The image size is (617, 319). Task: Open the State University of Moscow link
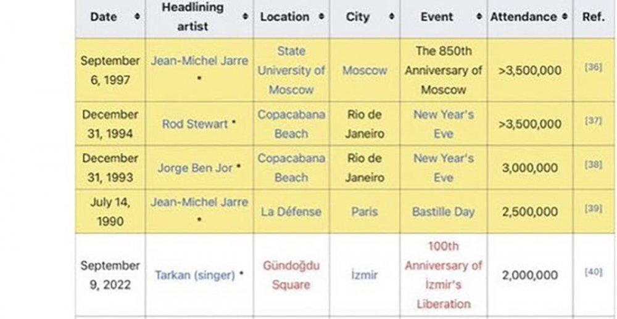[291, 70]
